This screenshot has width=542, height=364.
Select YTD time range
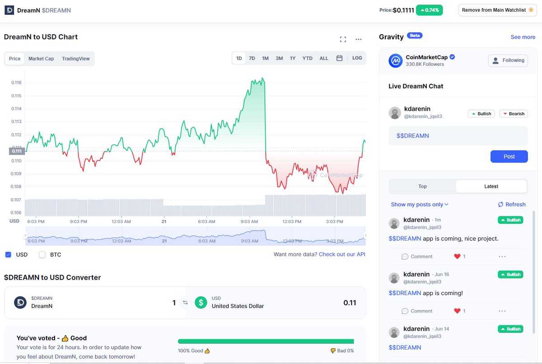(308, 58)
